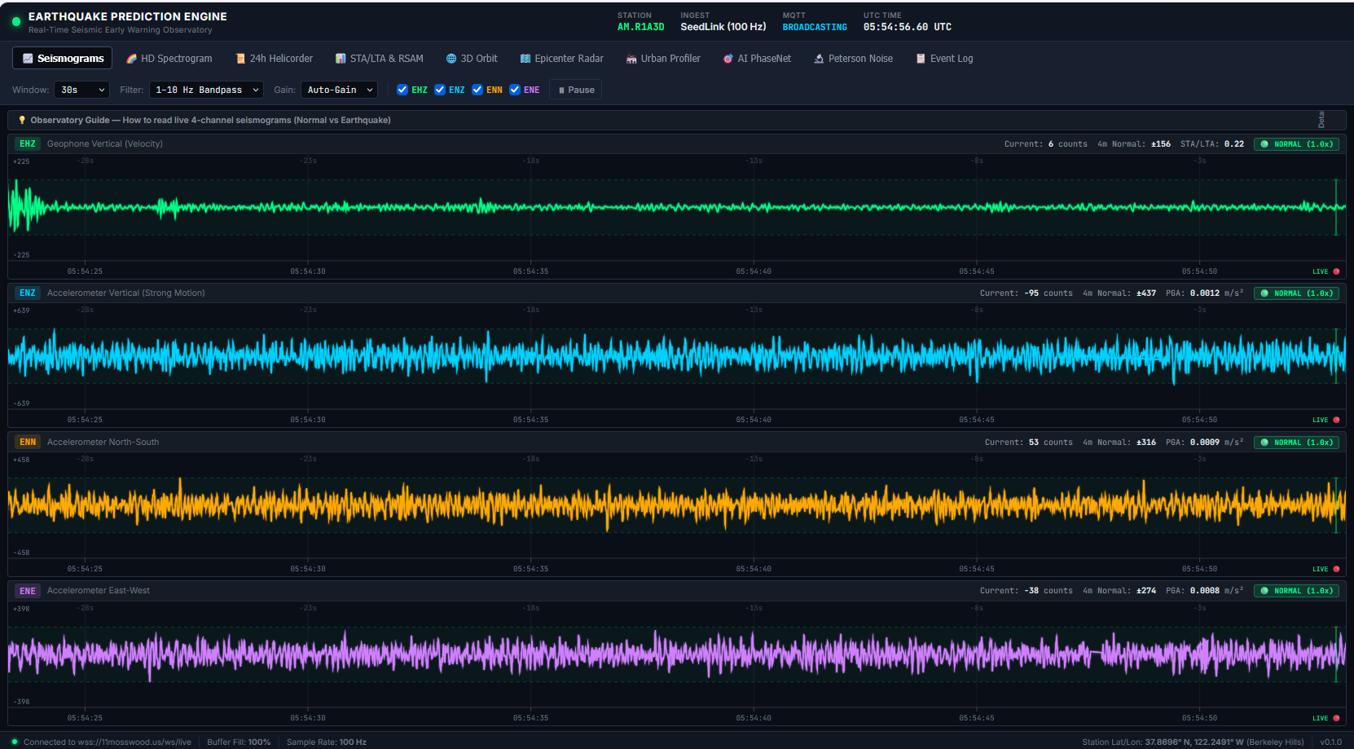Click the station ID AM.R1A3D

640,27
